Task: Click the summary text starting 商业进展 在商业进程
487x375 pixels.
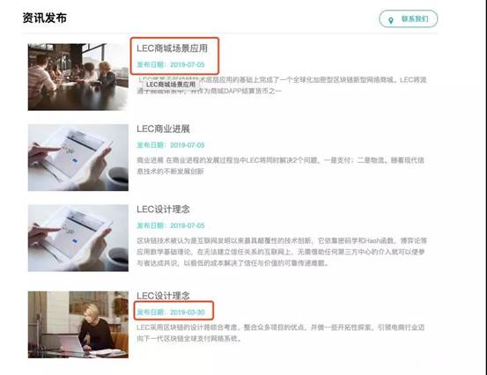Action: pyautogui.click(x=280, y=165)
